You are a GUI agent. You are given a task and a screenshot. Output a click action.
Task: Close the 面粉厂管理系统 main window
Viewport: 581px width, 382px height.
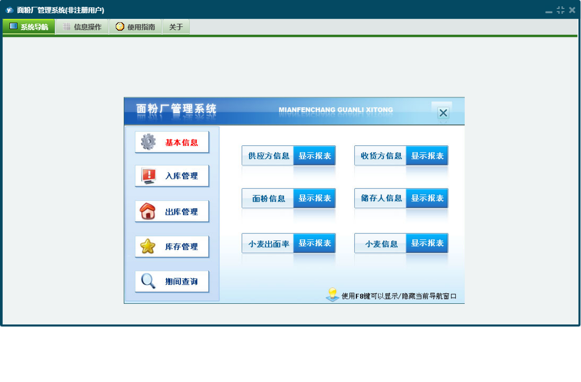pyautogui.click(x=572, y=10)
